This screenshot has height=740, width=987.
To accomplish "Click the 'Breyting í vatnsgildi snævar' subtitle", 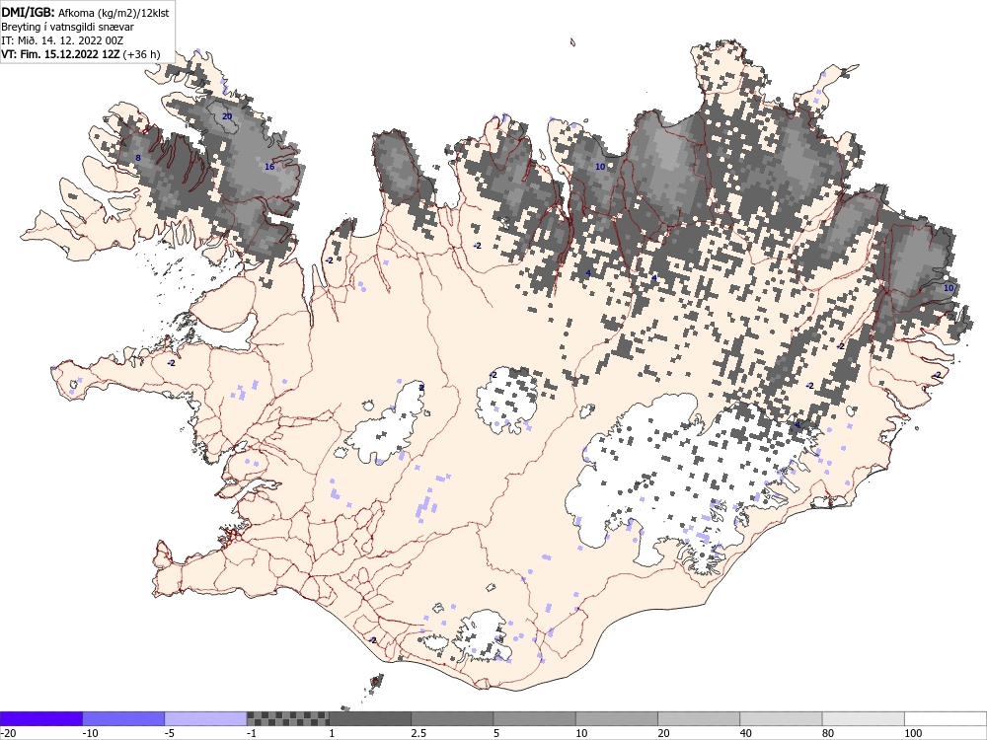I will (x=67, y=27).
